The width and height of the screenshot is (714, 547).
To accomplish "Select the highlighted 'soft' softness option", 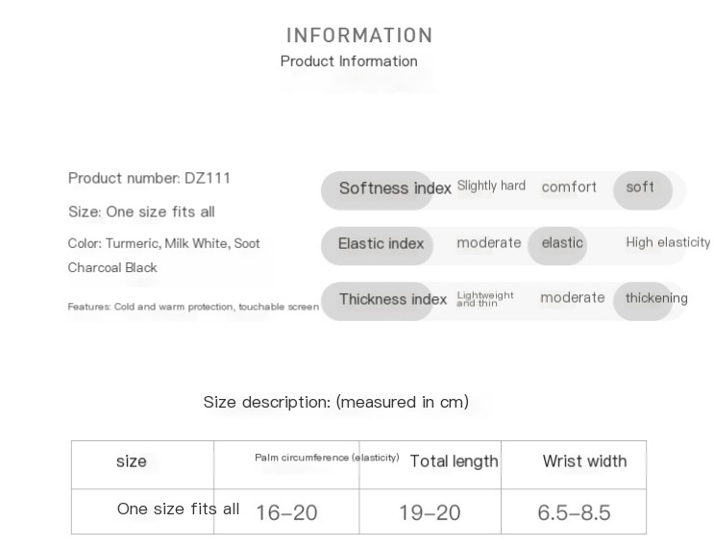I will tap(640, 187).
